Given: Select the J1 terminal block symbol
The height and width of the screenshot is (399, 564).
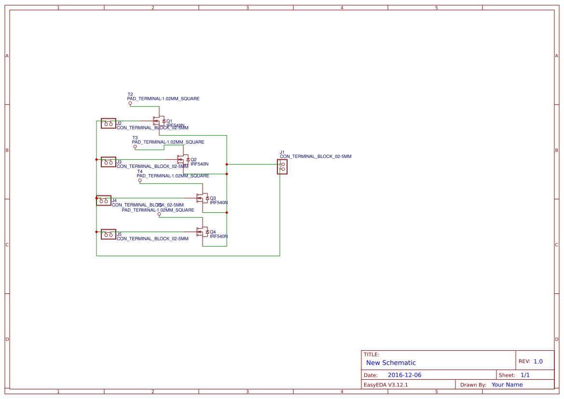Looking at the screenshot, I should (x=281, y=167).
